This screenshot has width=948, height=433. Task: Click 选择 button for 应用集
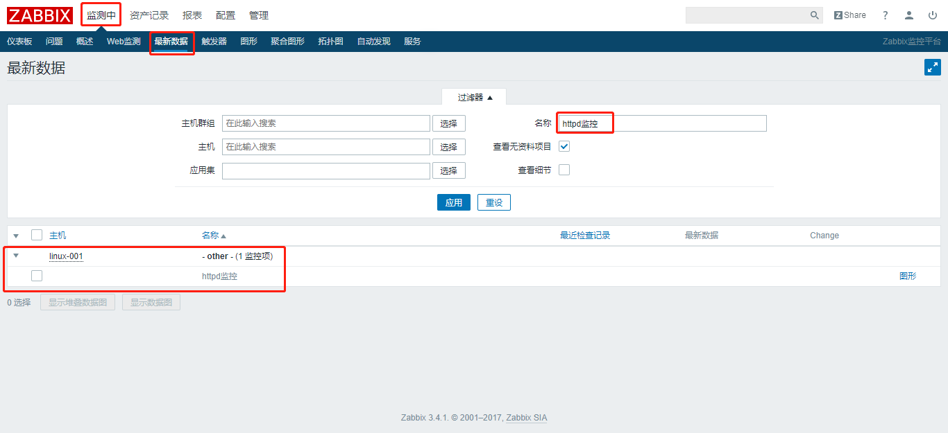(449, 170)
